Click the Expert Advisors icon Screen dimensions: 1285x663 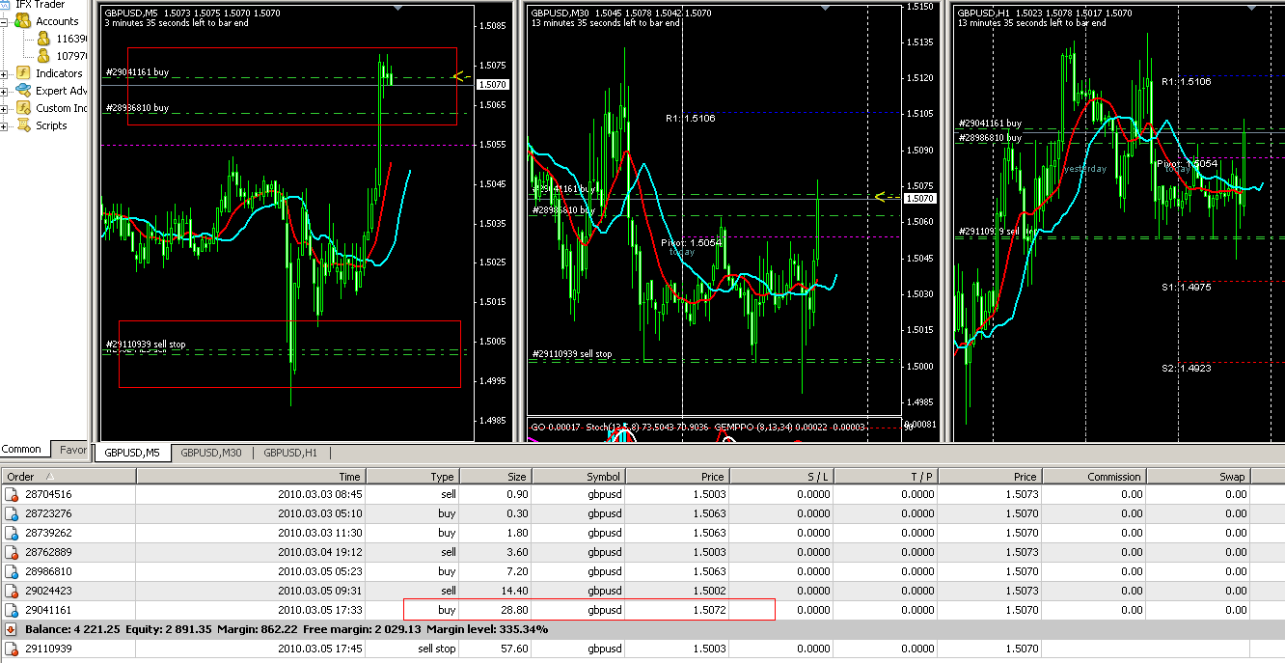point(23,91)
